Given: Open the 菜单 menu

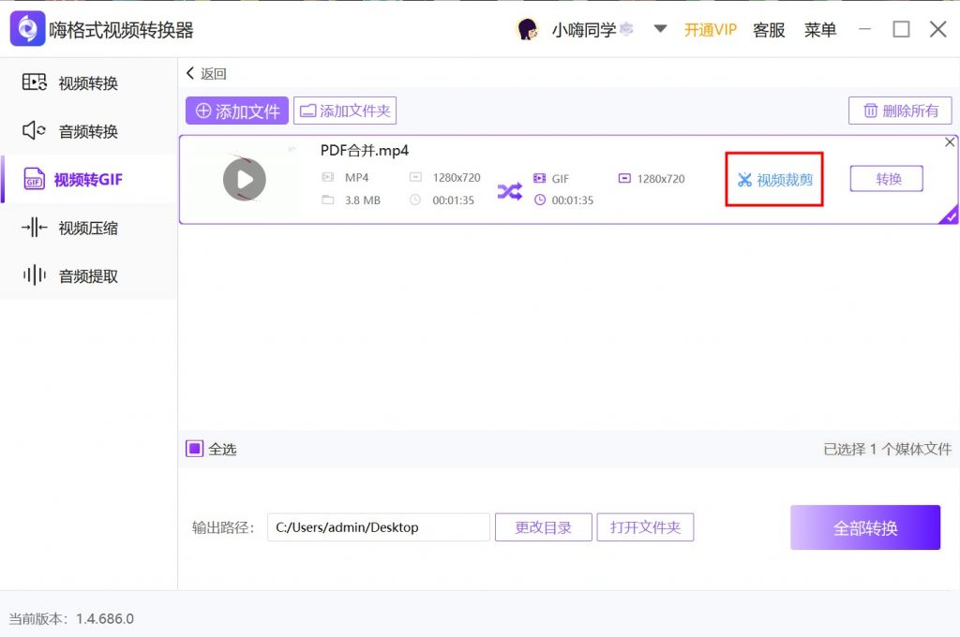Looking at the screenshot, I should (x=820, y=30).
